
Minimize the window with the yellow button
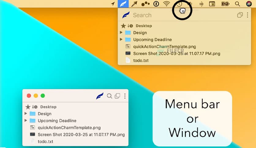[x=36, y=96]
